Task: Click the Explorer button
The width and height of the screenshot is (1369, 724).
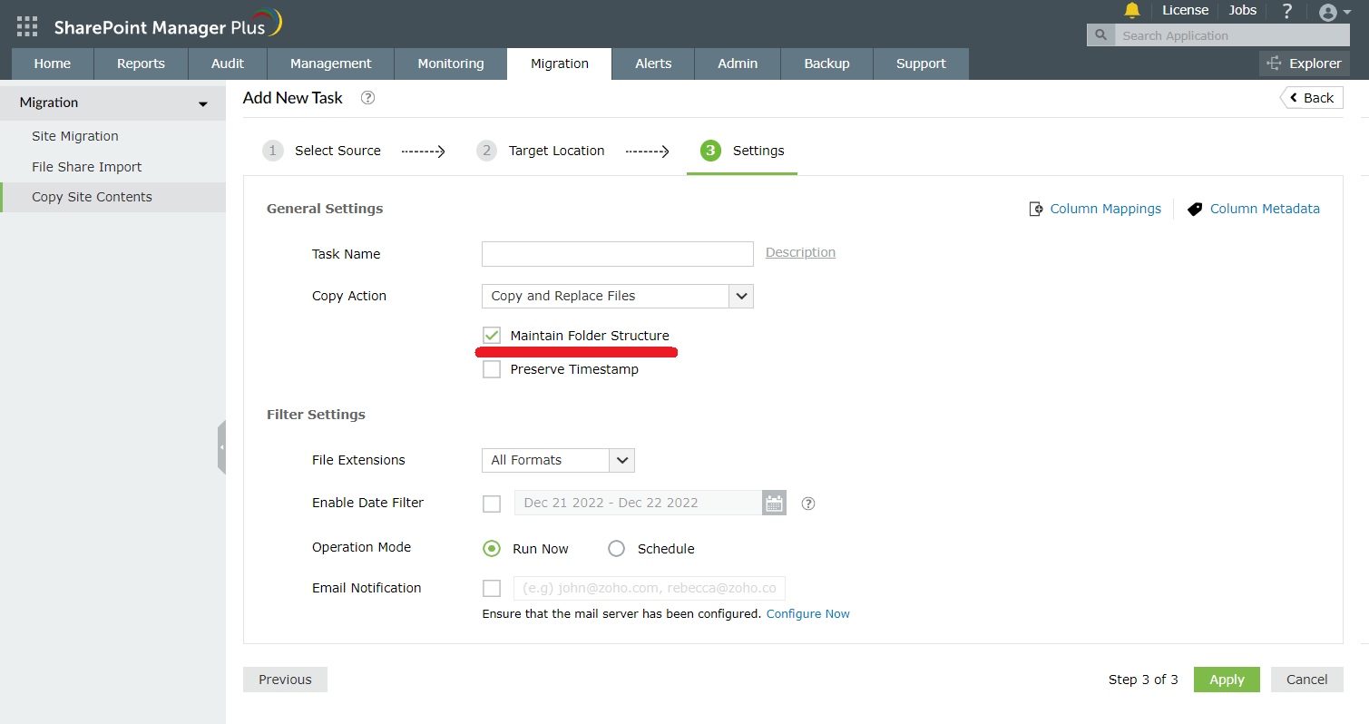Action: 1305,64
